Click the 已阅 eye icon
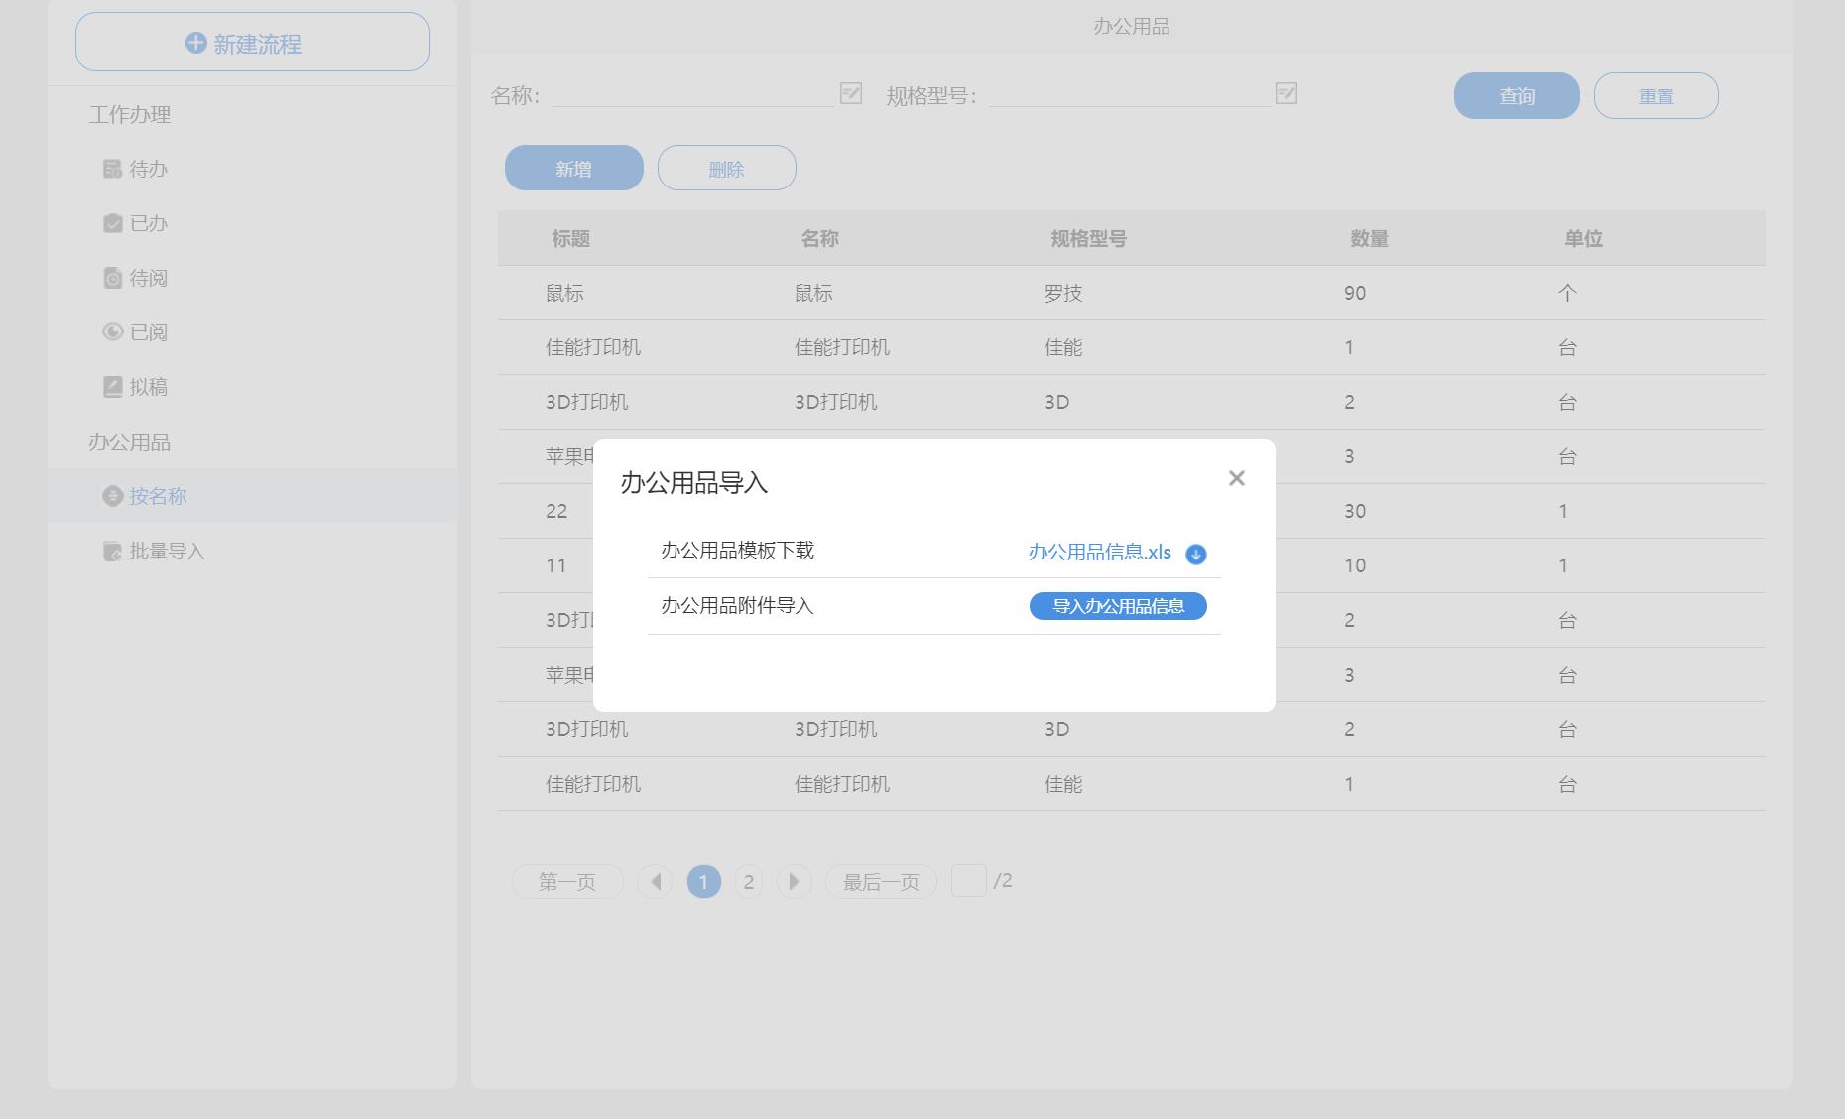 click(112, 332)
